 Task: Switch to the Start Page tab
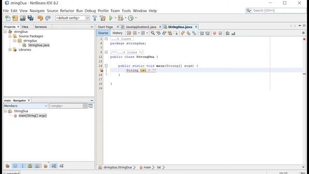click(x=105, y=27)
